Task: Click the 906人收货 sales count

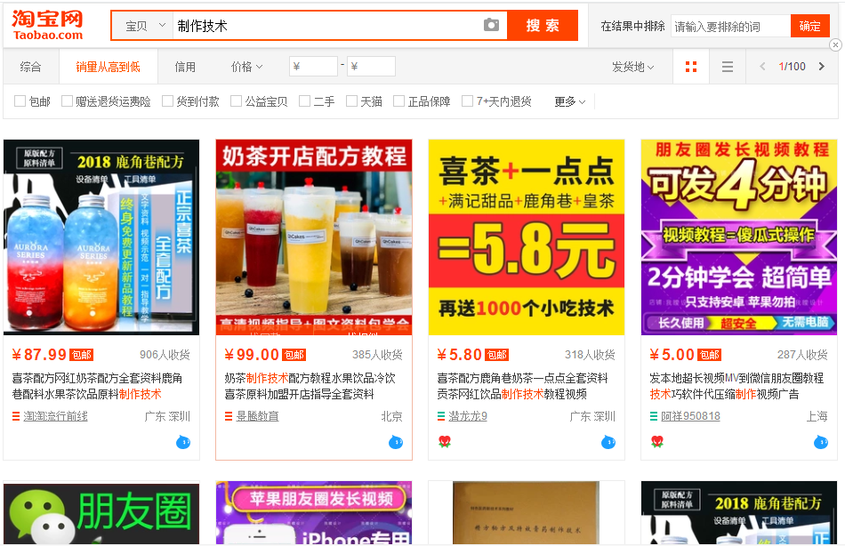Action: point(165,355)
